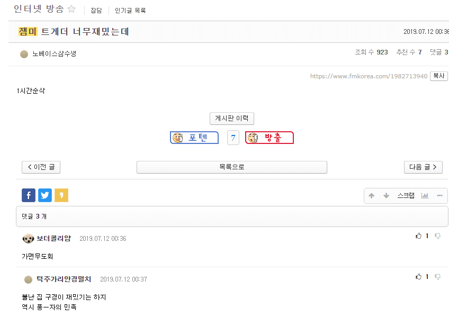Go to next post with 다음 글
The width and height of the screenshot is (449, 317).
point(423,167)
